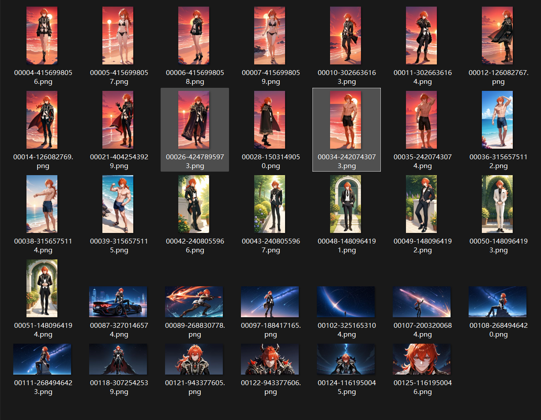Select thumbnail of 00005-4156998057.png
This screenshot has width=541, height=420.
click(118, 35)
